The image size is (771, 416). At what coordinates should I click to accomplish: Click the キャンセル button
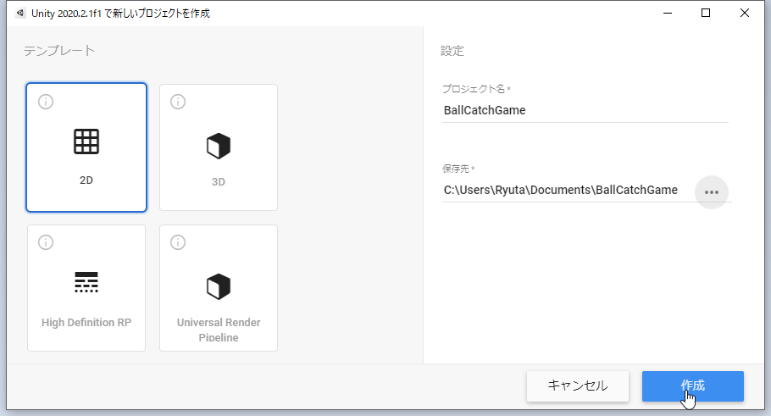click(x=578, y=386)
